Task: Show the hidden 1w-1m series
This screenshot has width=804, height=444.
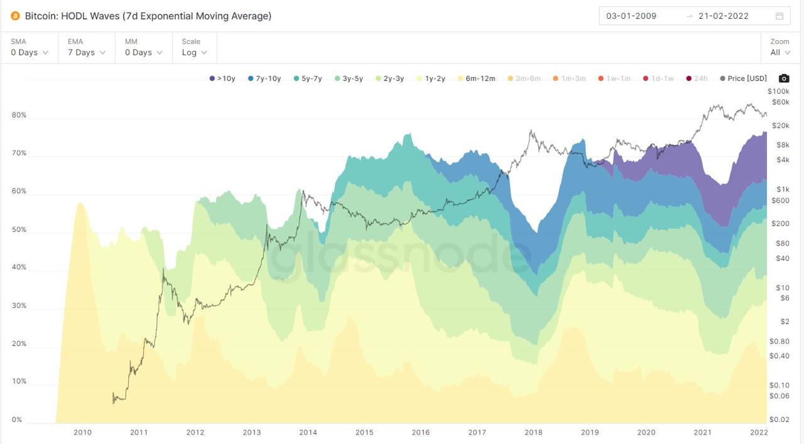Action: [614, 79]
